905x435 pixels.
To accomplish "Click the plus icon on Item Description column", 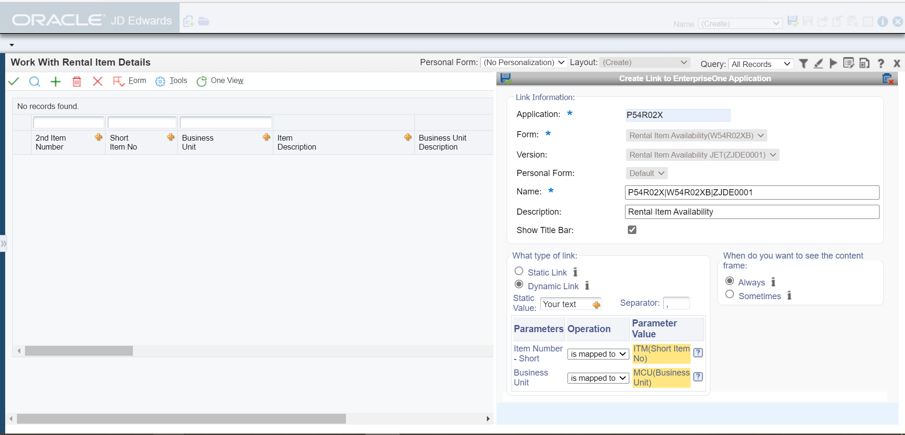I will pyautogui.click(x=408, y=137).
